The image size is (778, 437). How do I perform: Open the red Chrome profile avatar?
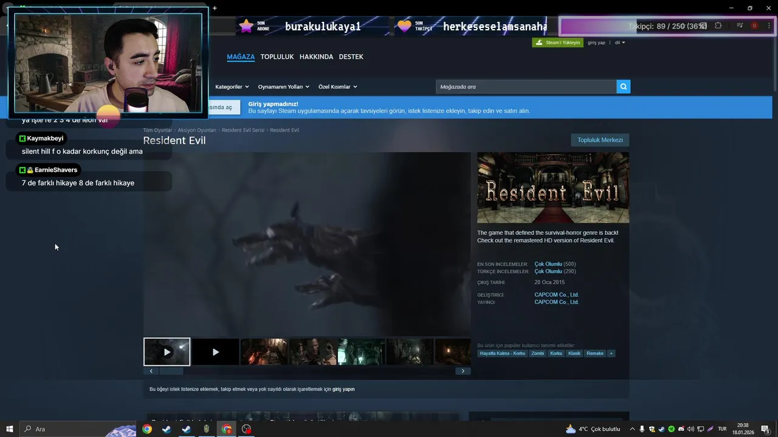click(754, 25)
